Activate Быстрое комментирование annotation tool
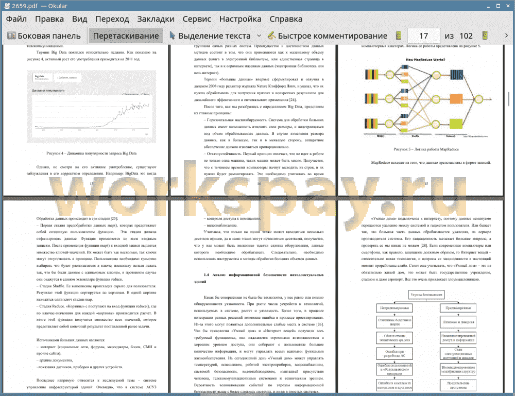This screenshot has width=515, height=396. 328,36
